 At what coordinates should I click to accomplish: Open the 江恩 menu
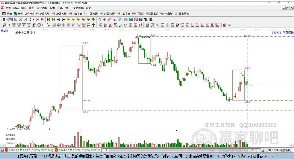(32, 8)
